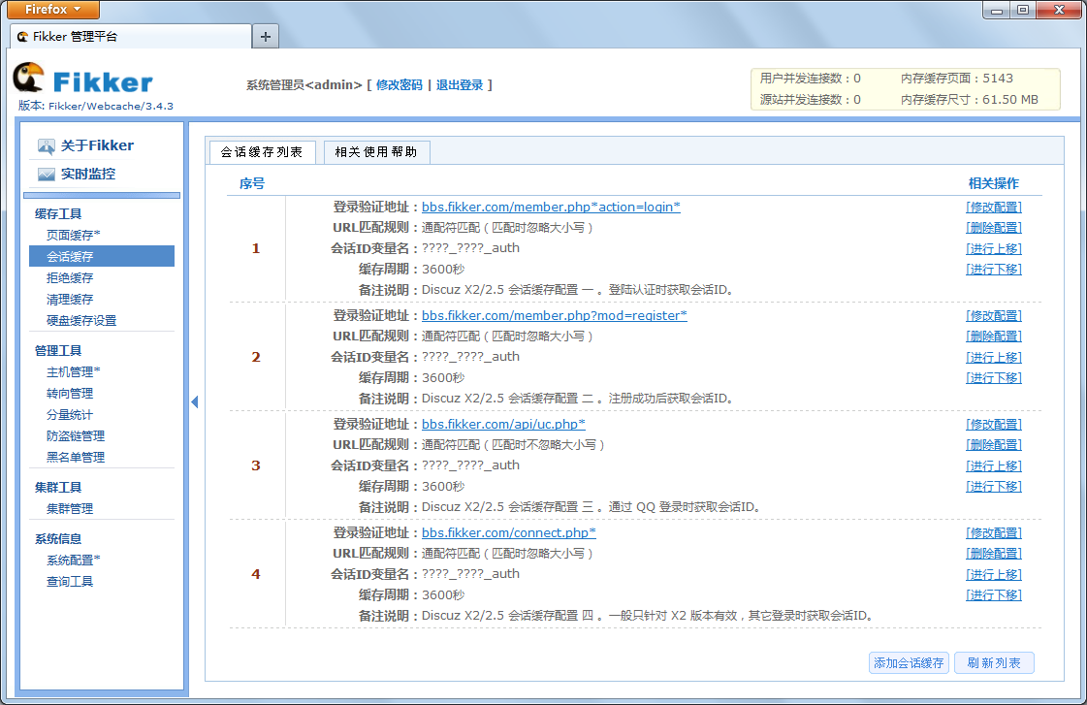1087x705 pixels.
Task: Open the bbs.fikker.com/connect.php link
Action: coord(509,532)
